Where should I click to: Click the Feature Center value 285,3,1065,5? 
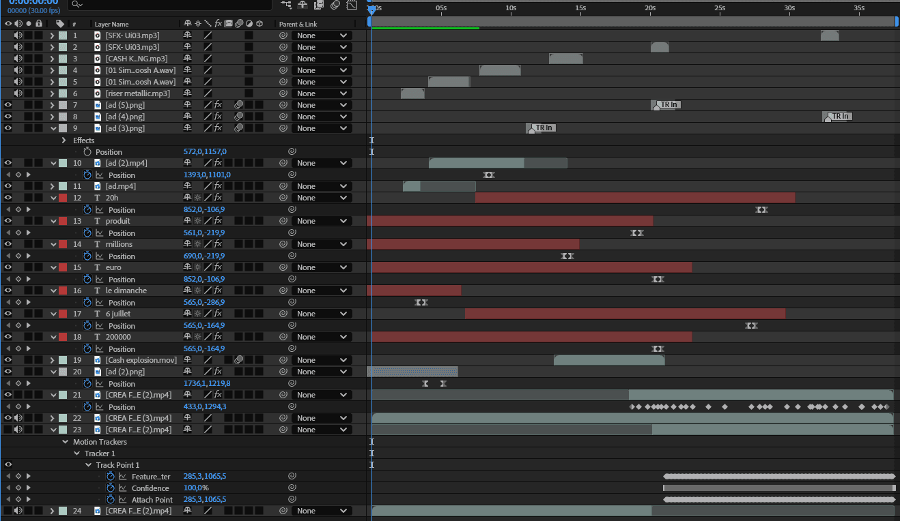(205, 476)
